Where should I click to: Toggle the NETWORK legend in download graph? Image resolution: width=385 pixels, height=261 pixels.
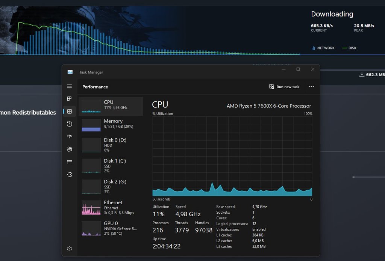323,48
